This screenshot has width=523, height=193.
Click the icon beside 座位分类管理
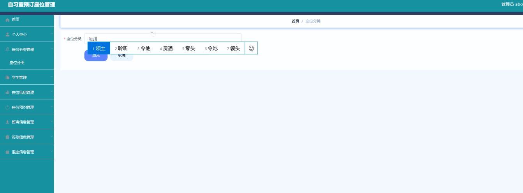[x=7, y=49]
